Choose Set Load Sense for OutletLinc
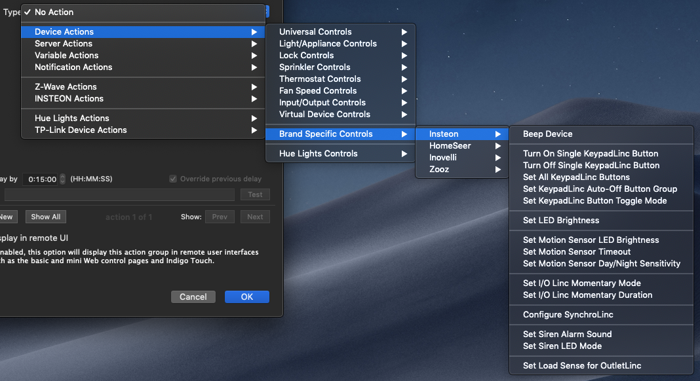Viewport: 700px width, 381px height. (601, 366)
